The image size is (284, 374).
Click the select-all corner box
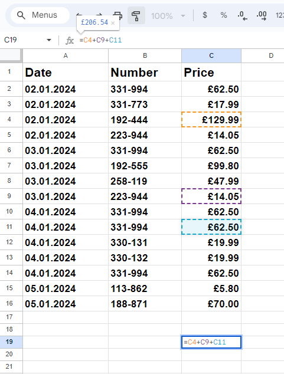point(11,55)
